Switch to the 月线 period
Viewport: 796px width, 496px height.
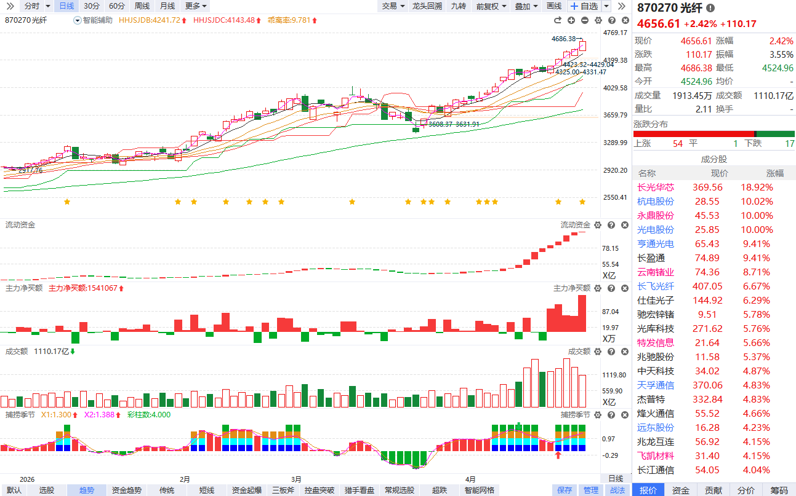point(167,6)
